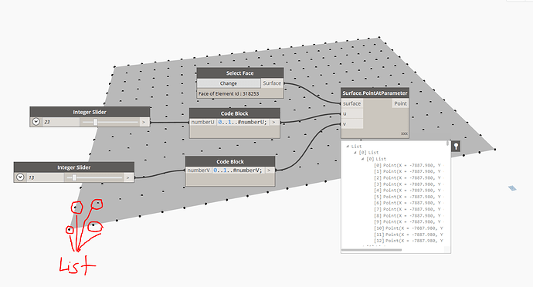This screenshot has height=287, width=533.
Task: Select [11] Point item in preview list
Action: [409, 235]
